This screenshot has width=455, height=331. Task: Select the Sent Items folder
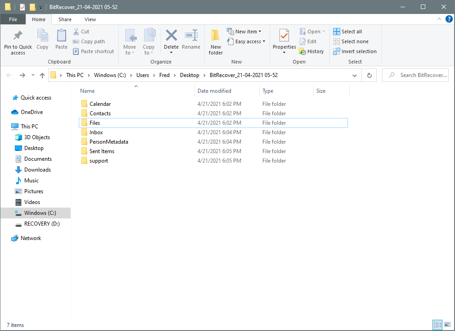click(x=213, y=151)
